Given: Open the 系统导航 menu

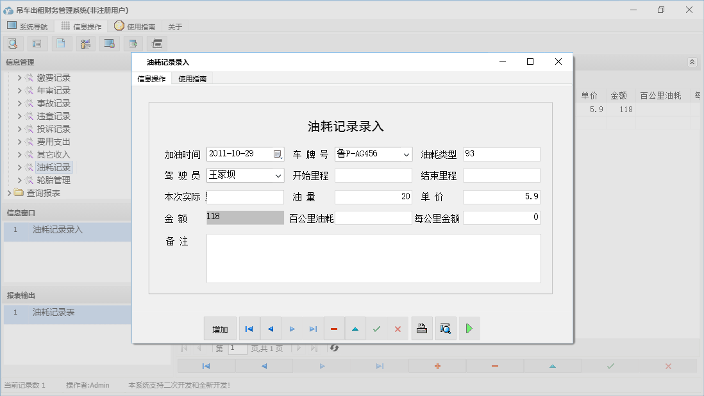Looking at the screenshot, I should [28, 26].
